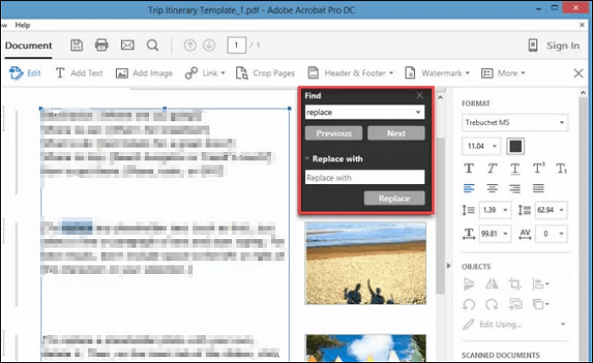Image resolution: width=593 pixels, height=363 pixels.
Task: Open the Link dropdown
Action: click(205, 73)
